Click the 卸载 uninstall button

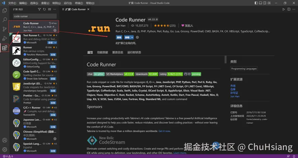(x=127, y=38)
